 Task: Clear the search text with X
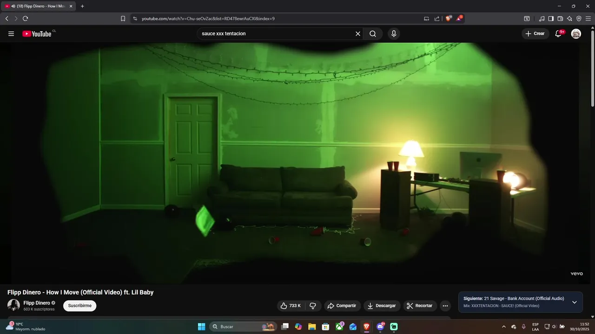tap(358, 34)
